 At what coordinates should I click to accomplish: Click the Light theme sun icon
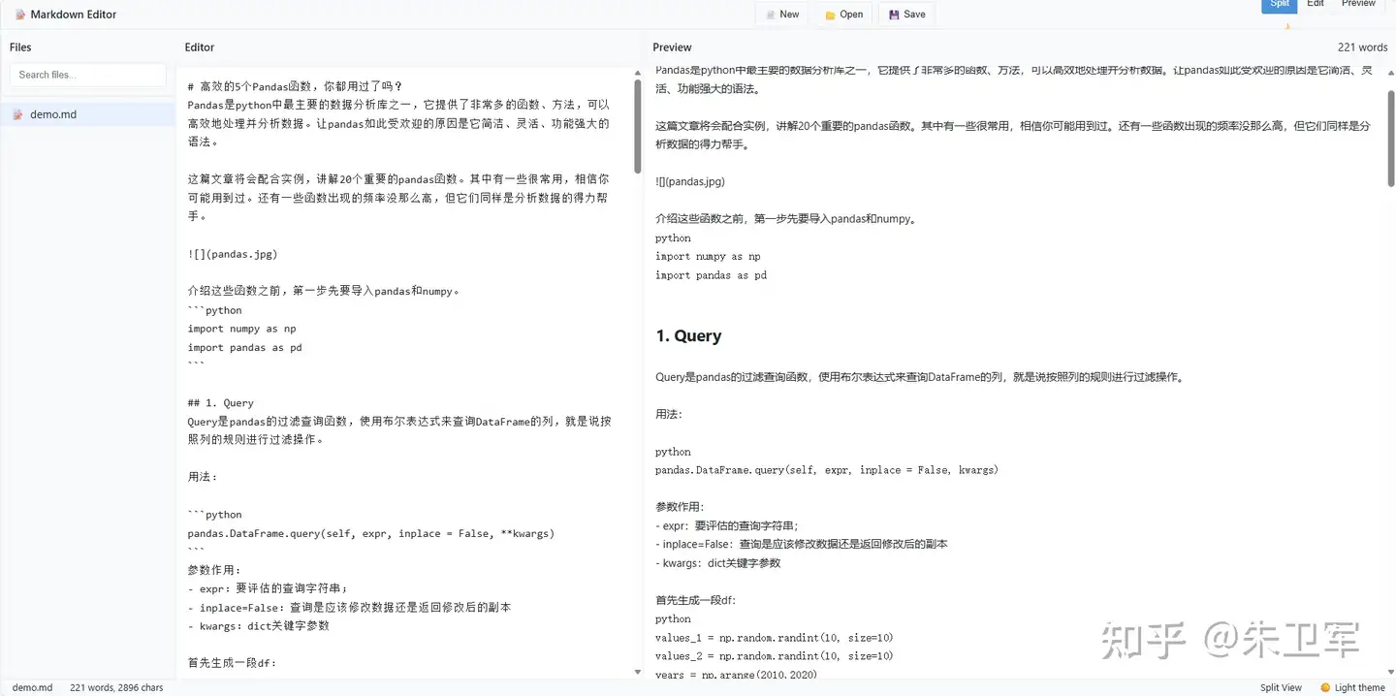pyautogui.click(x=1325, y=687)
